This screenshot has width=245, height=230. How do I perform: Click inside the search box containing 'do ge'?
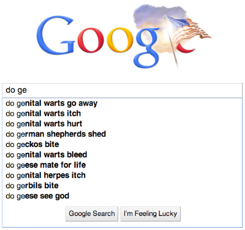pyautogui.click(x=122, y=90)
